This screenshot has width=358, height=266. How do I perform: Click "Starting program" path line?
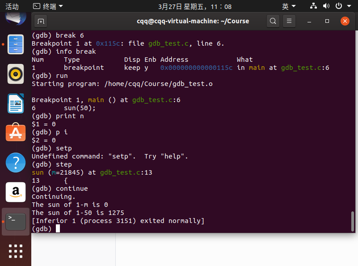(x=122, y=84)
